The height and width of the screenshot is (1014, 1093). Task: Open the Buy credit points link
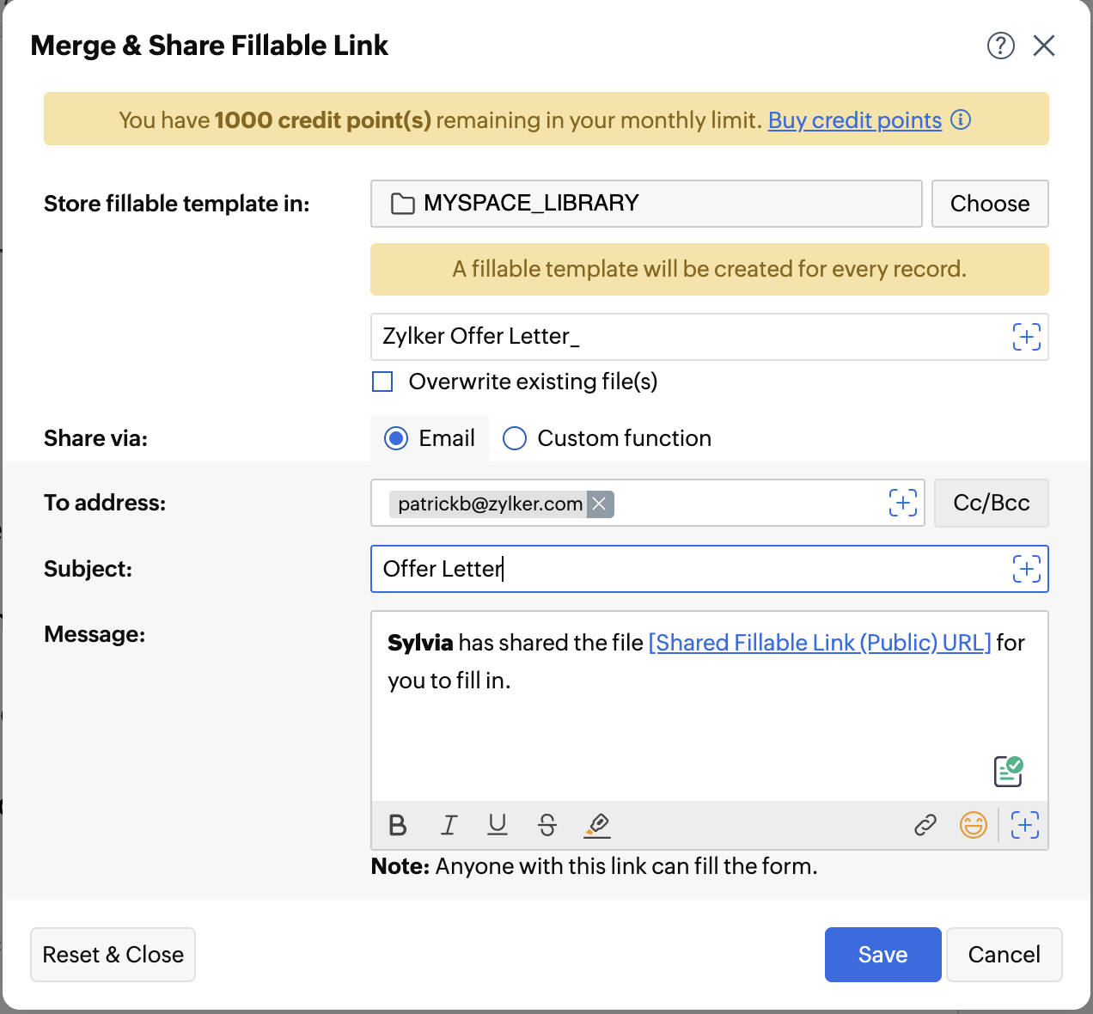pos(854,120)
